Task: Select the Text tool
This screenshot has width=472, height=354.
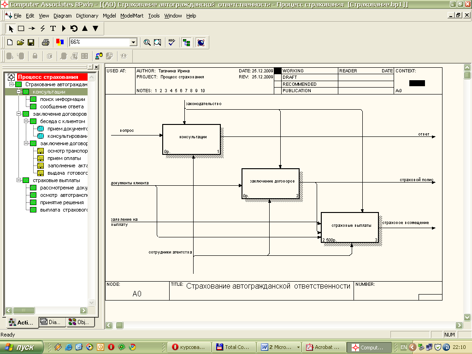Action: tap(53, 29)
